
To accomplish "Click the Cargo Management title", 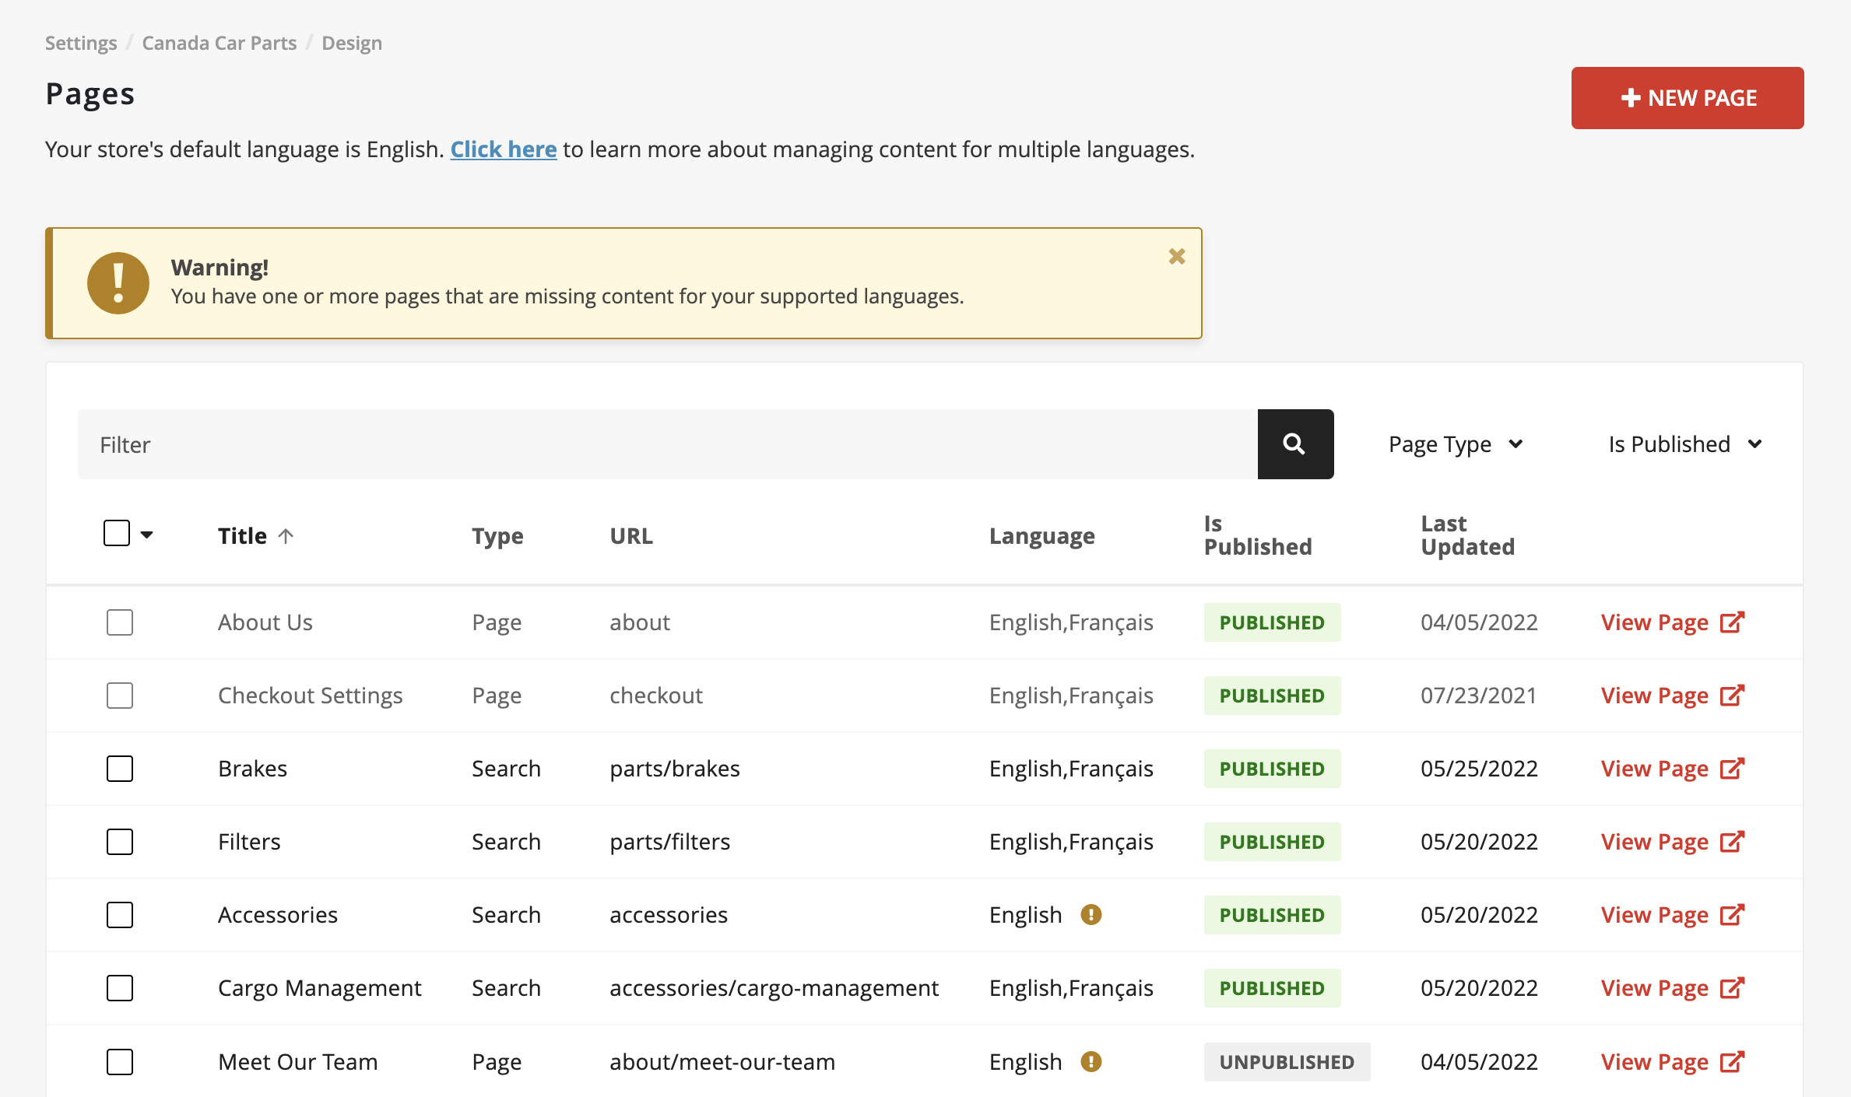I will point(320,988).
